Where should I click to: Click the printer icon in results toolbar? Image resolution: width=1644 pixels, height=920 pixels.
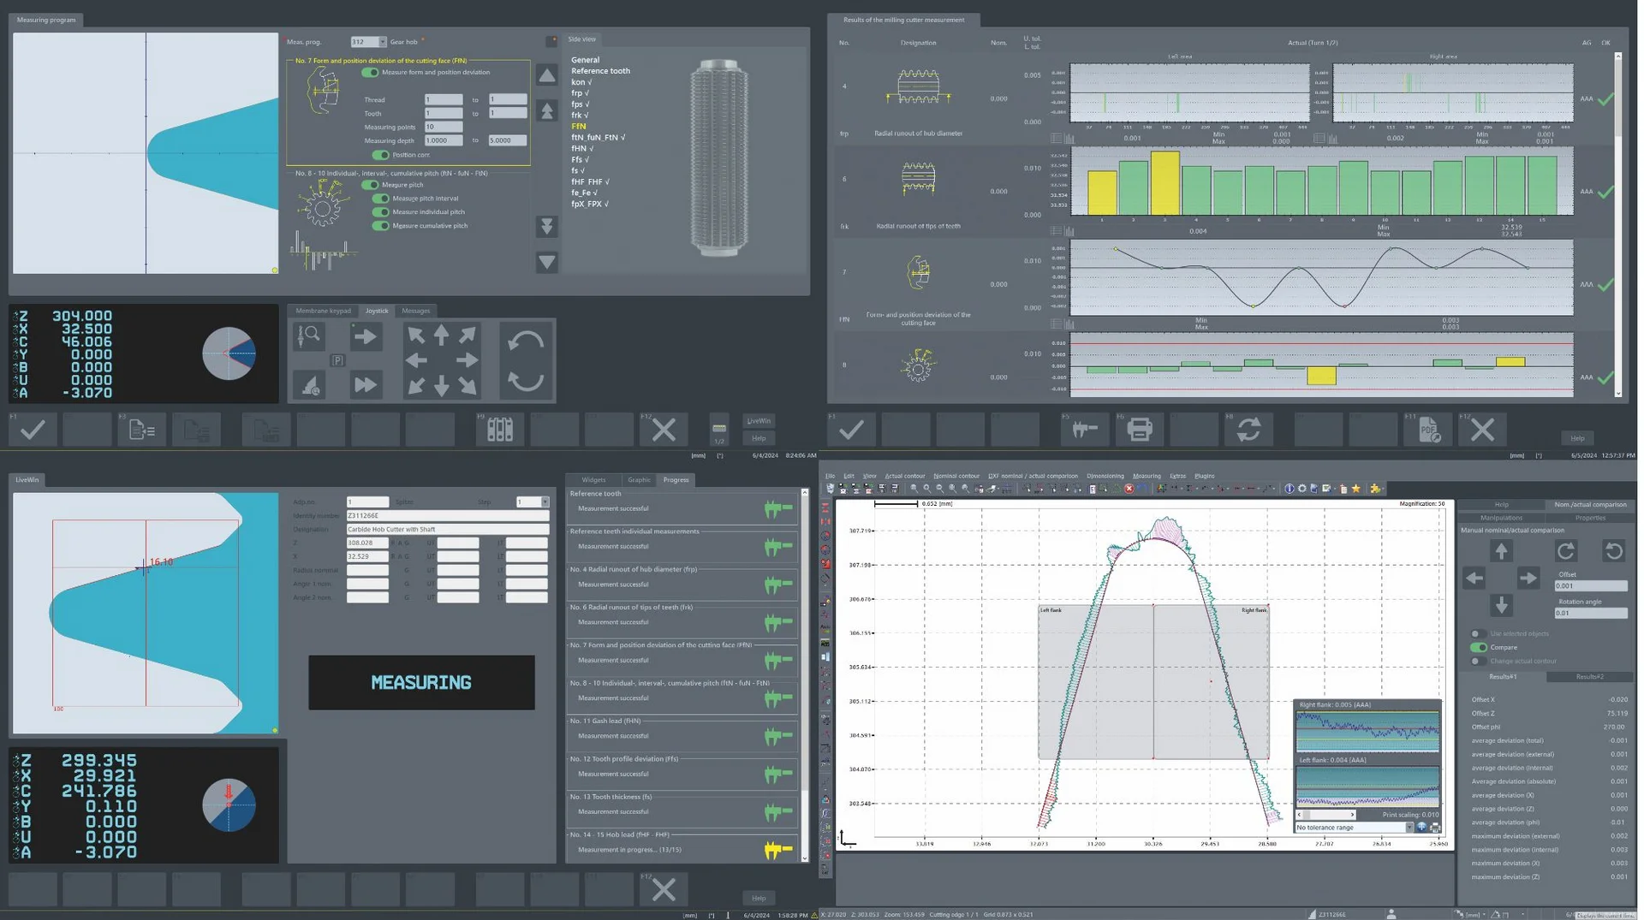tap(1139, 430)
